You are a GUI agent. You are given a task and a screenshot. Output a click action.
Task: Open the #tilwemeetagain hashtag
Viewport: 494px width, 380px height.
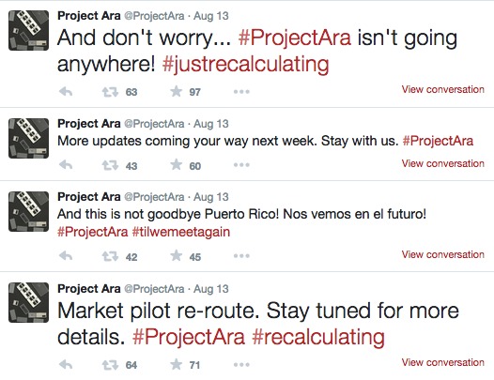coord(181,232)
